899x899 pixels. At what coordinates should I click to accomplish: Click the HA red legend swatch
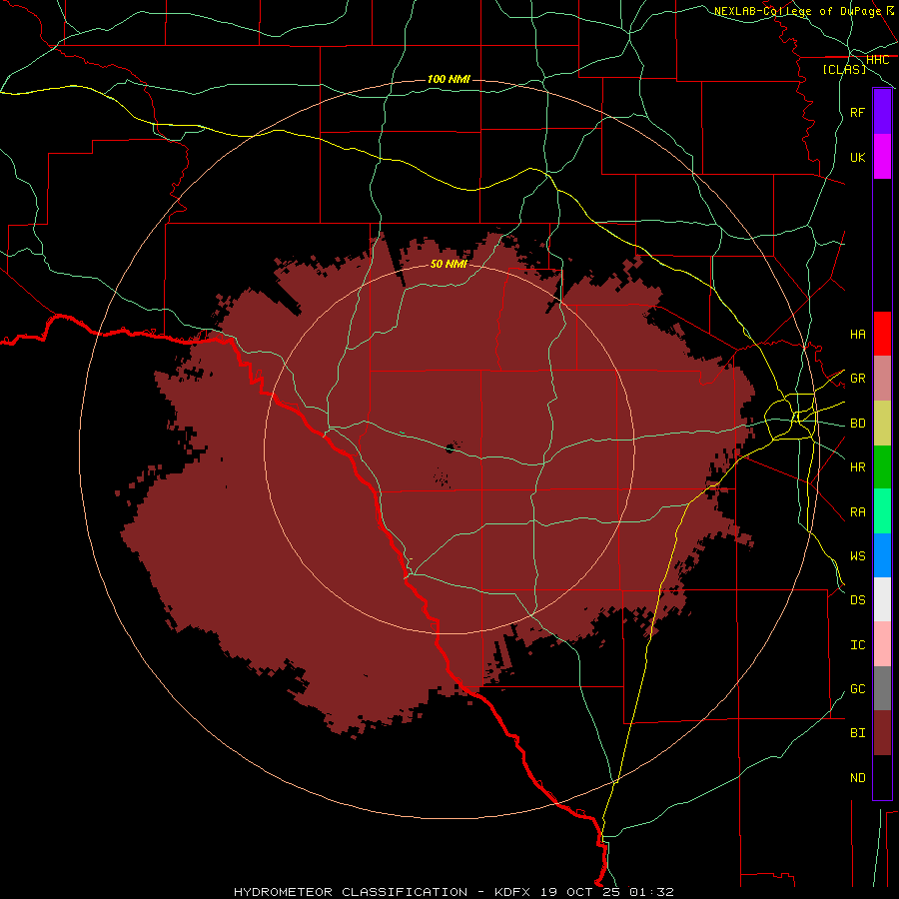882,334
